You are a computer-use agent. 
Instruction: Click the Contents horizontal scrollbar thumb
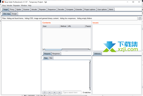53,50
